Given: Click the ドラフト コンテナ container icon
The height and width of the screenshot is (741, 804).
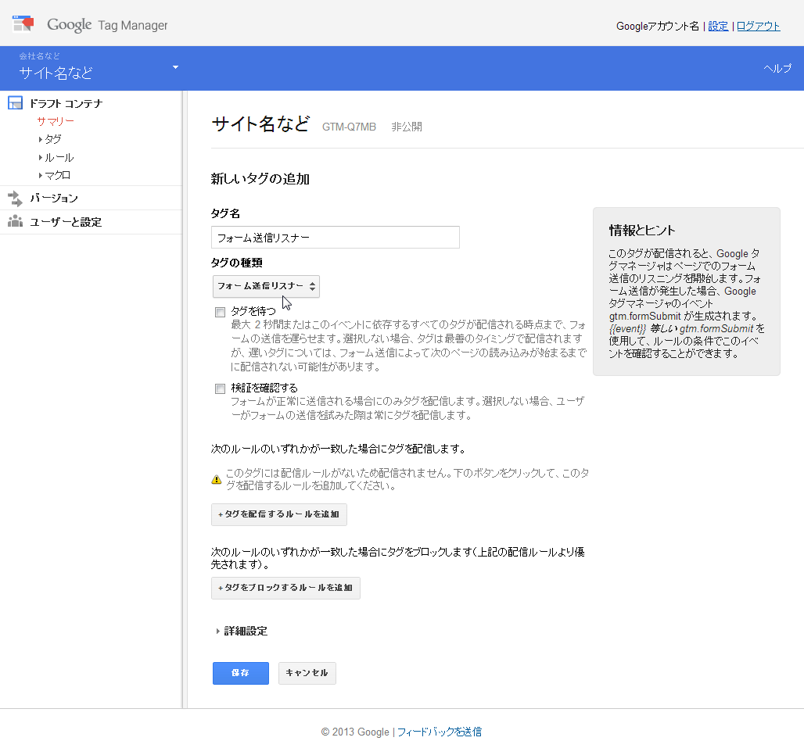Looking at the screenshot, I should (x=14, y=102).
